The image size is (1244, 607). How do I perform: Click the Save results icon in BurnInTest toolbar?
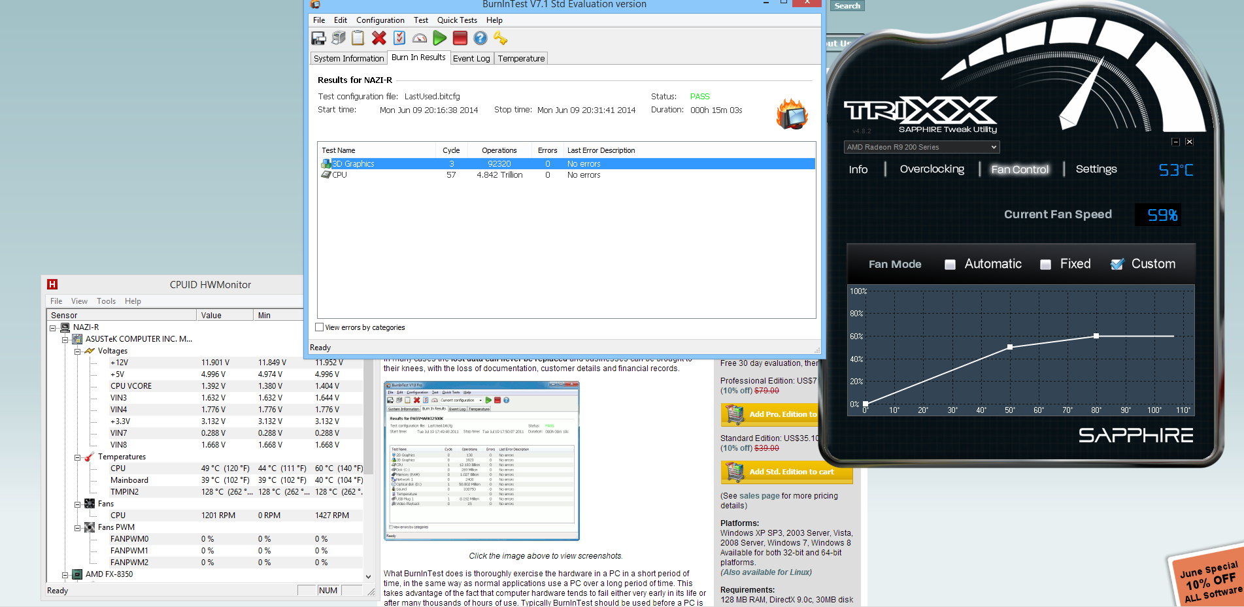[318, 39]
